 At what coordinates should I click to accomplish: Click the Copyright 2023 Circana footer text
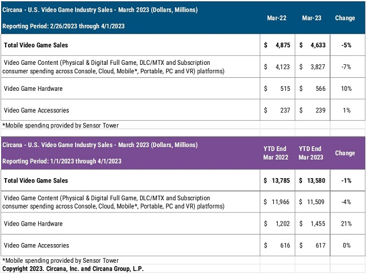(x=72, y=269)
